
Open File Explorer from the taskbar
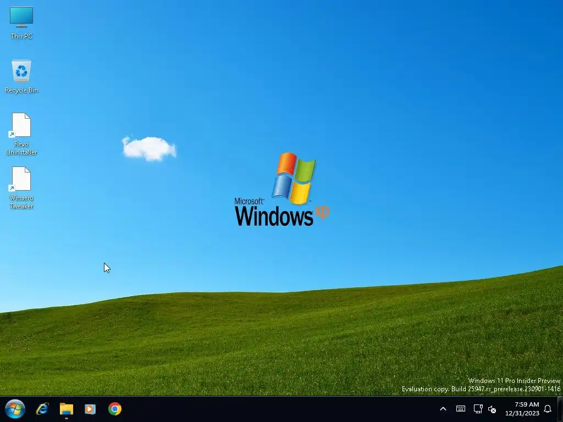(x=67, y=409)
